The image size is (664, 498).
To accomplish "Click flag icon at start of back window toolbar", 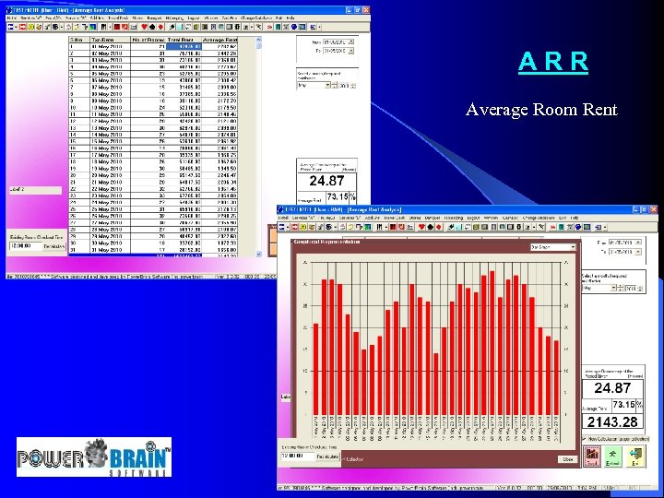I will coord(10,27).
